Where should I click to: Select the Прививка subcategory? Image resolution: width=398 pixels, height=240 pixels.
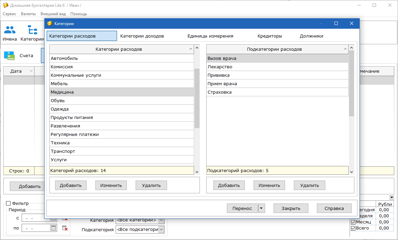(x=277, y=75)
